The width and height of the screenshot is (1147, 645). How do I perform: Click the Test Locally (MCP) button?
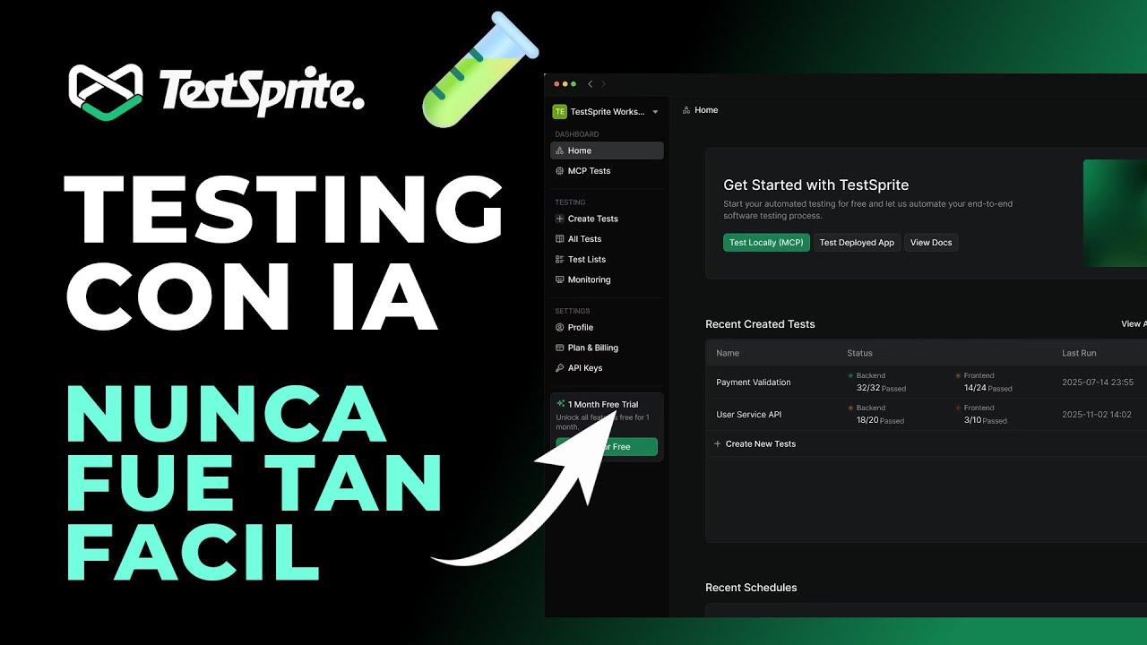coord(766,243)
